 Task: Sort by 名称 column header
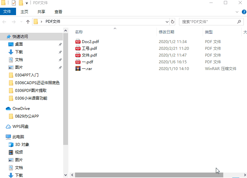pos(79,32)
